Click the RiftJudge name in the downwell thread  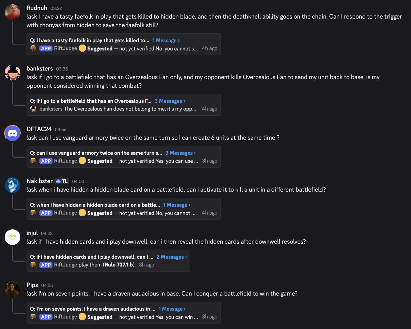click(65, 265)
